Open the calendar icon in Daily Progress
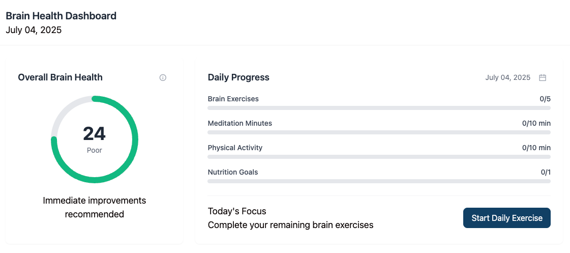This screenshot has height=253, width=570. coord(543,77)
